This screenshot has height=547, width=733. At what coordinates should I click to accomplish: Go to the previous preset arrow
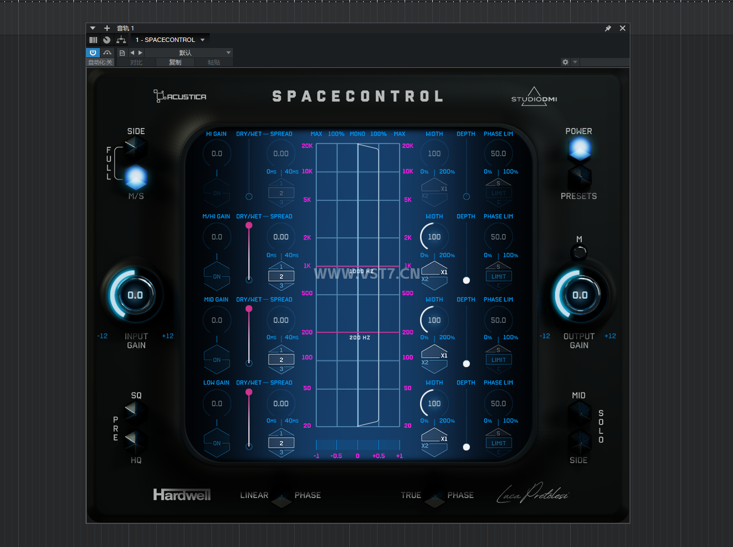[132, 53]
